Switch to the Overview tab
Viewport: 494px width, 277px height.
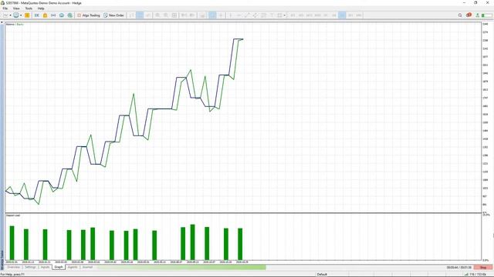(14, 267)
